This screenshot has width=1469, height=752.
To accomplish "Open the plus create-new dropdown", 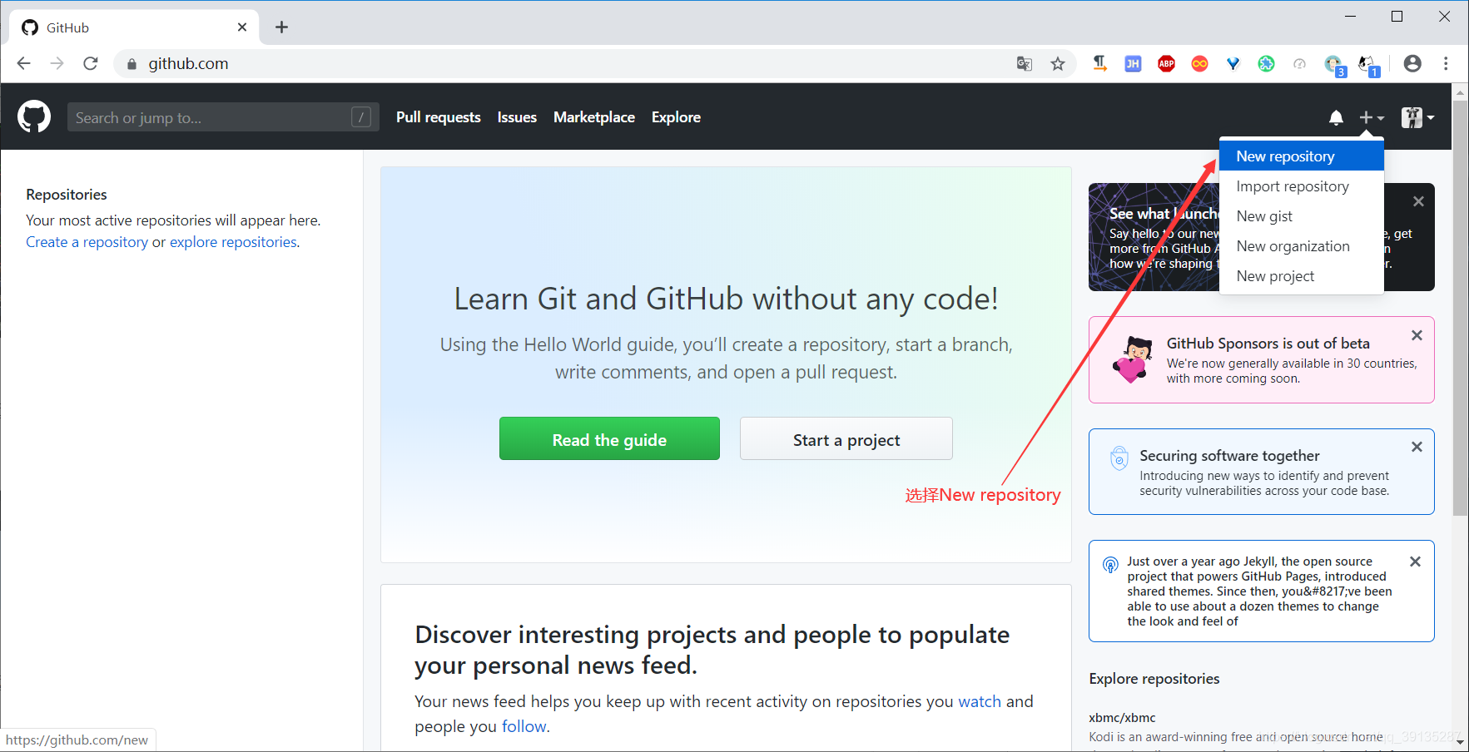I will [x=1372, y=117].
